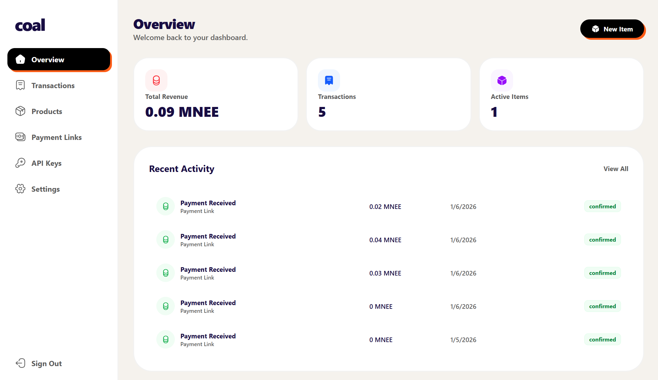Select the API Keys key icon
Image resolution: width=658 pixels, height=380 pixels.
(x=20, y=163)
